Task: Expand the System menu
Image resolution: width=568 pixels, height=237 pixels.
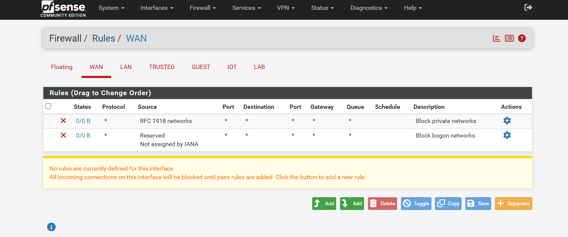Action: click(x=111, y=8)
